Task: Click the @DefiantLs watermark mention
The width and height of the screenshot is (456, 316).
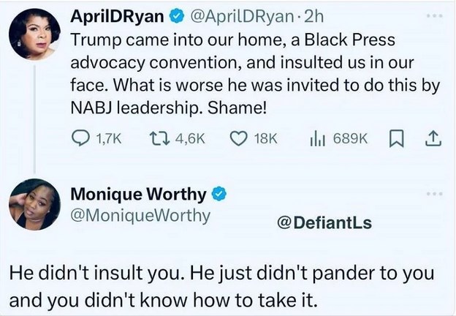Action: (326, 222)
